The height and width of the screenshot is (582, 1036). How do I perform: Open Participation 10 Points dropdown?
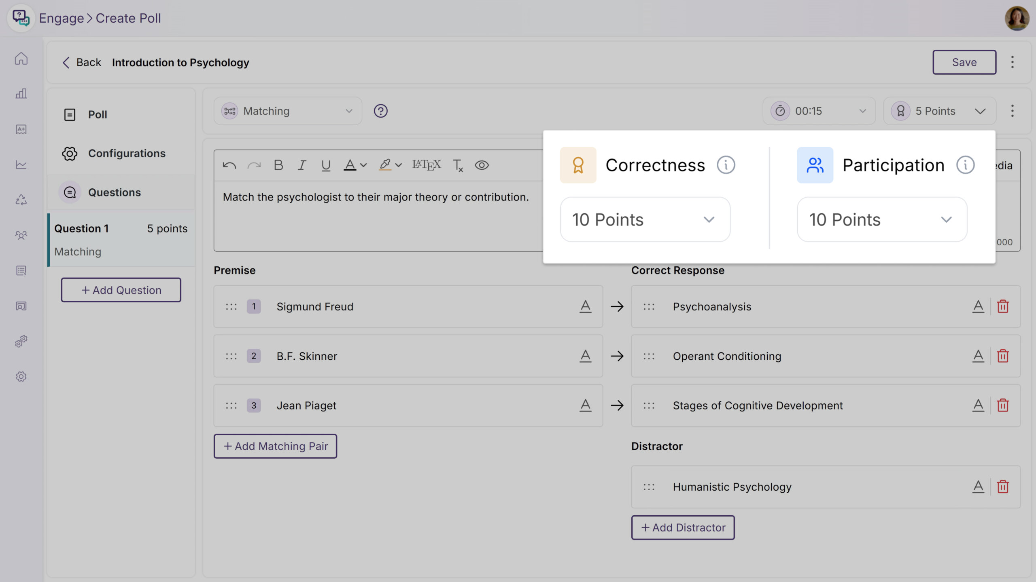click(882, 220)
